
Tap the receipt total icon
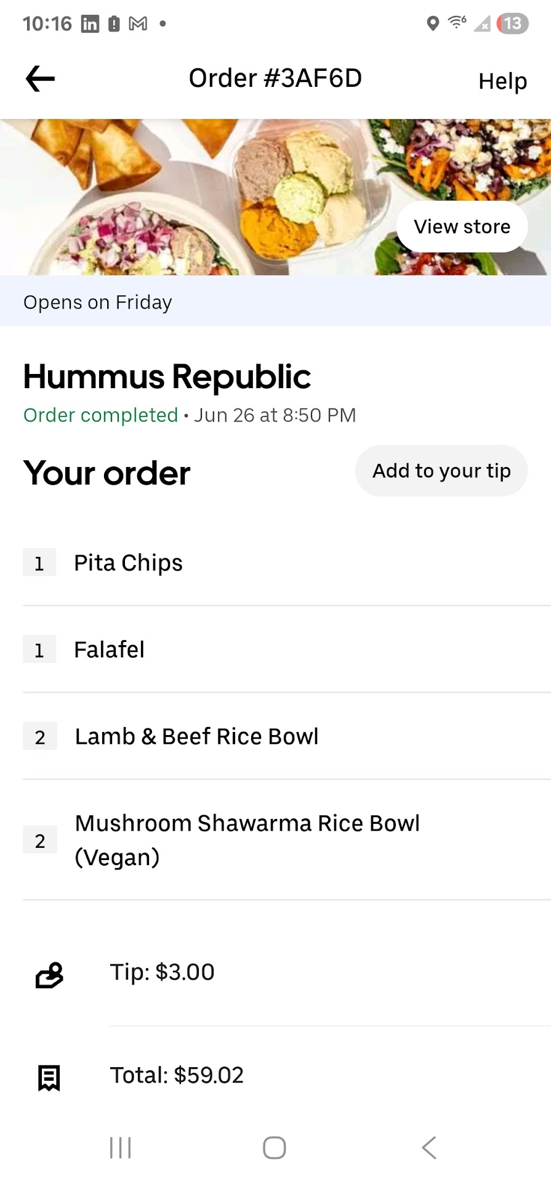49,1077
